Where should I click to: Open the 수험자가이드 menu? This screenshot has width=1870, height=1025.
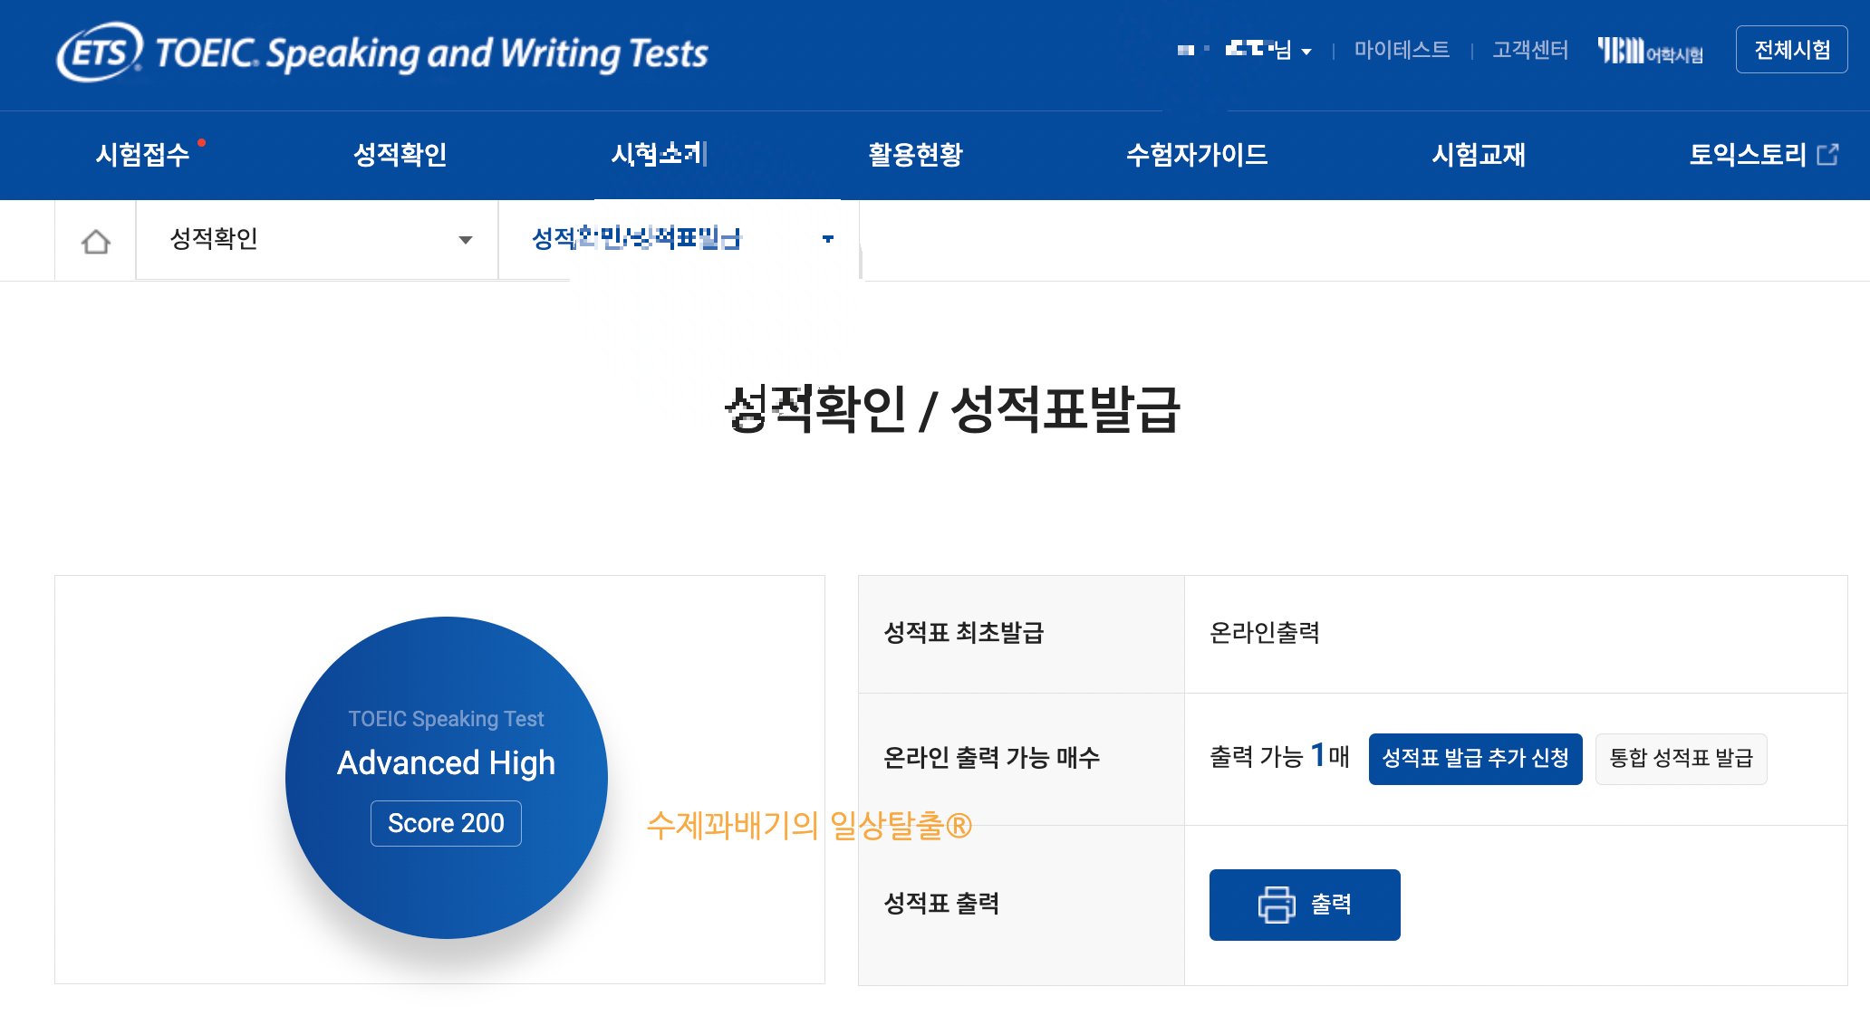pyautogui.click(x=1196, y=155)
